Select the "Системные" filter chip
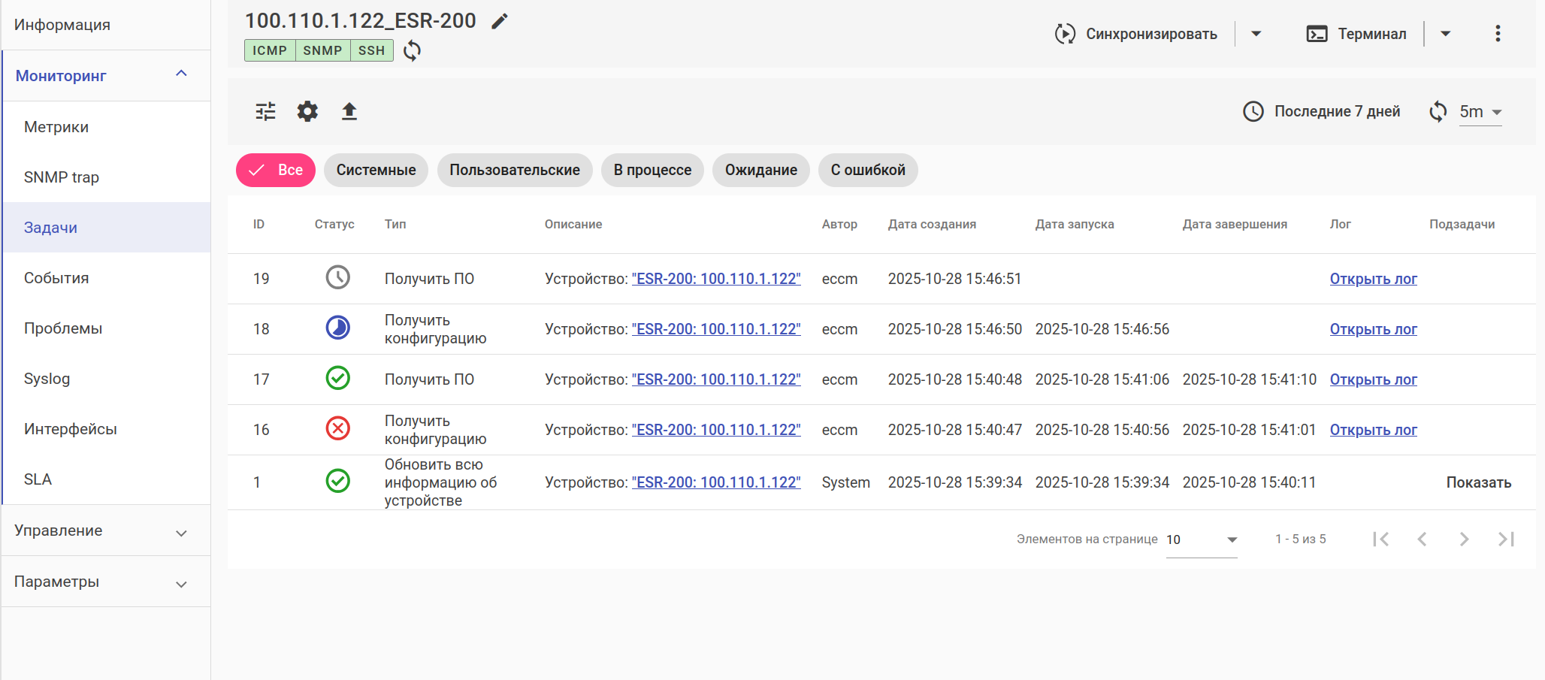 pyautogui.click(x=376, y=170)
